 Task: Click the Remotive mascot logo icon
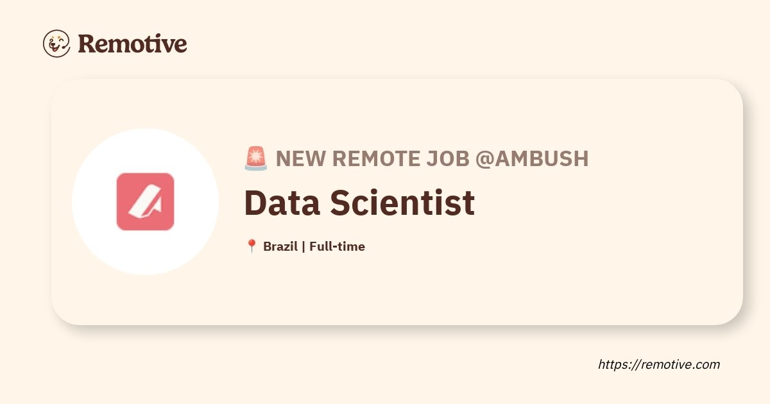pyautogui.click(x=56, y=44)
